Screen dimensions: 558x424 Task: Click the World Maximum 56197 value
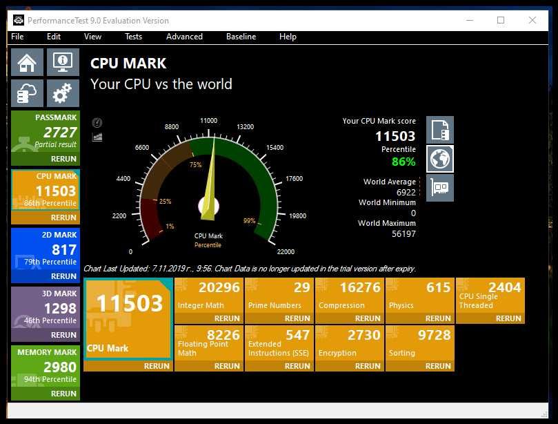click(403, 234)
